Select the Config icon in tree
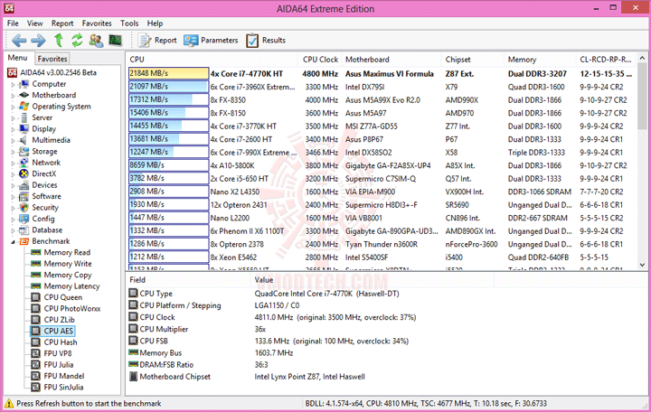The height and width of the screenshot is (412, 651). (24, 219)
